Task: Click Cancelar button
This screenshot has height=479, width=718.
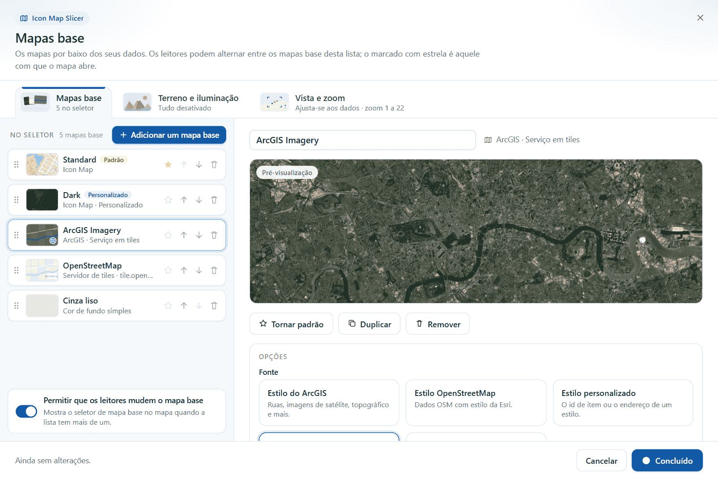Action: click(601, 461)
